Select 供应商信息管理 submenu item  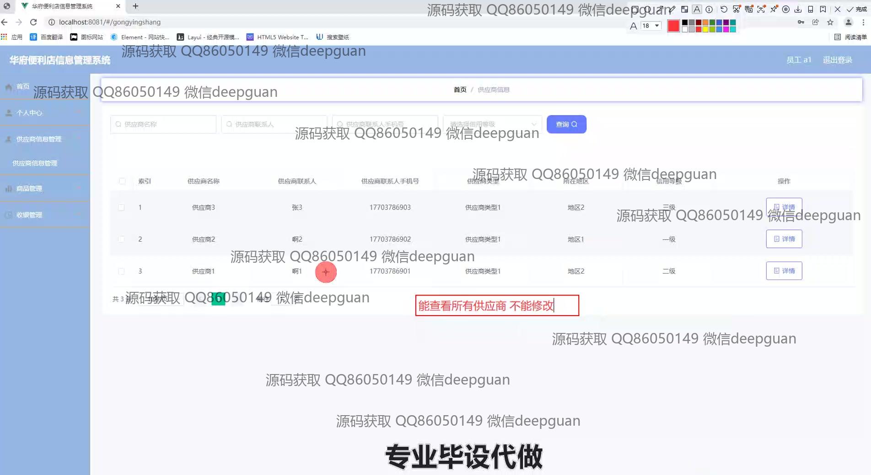(x=35, y=163)
